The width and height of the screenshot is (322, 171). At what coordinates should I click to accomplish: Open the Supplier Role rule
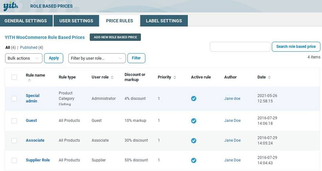(38, 160)
